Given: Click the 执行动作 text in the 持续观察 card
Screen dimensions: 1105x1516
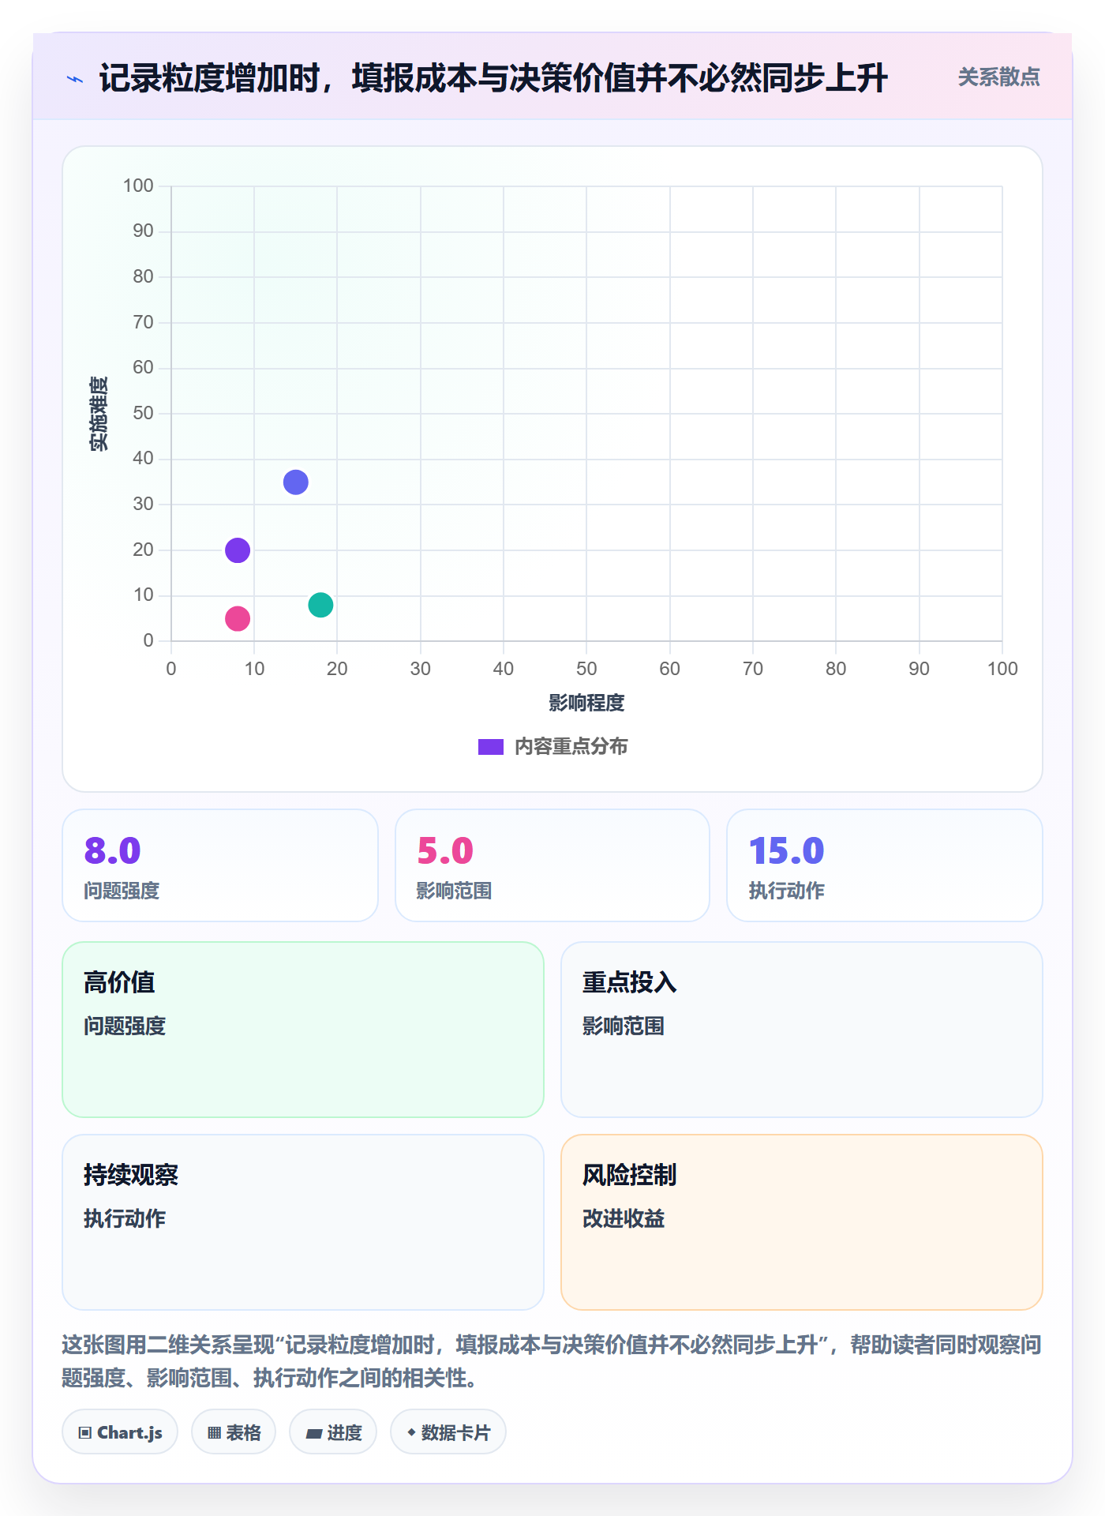Looking at the screenshot, I should point(125,1218).
